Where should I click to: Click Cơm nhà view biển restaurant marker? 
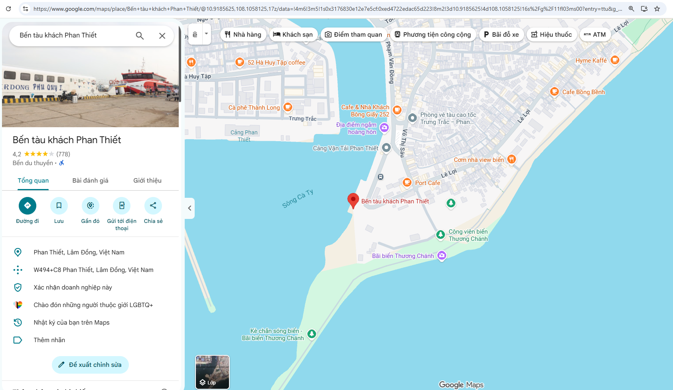[511, 160]
